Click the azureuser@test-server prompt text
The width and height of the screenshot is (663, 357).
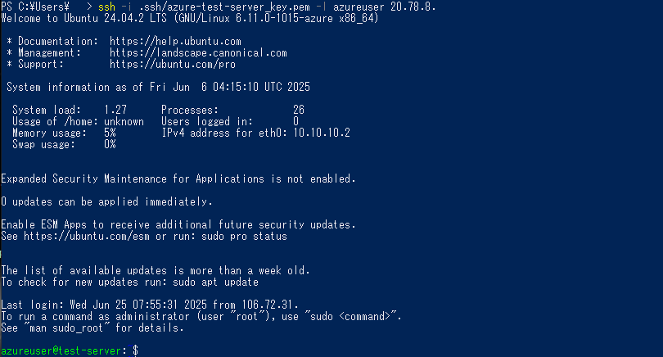pos(61,350)
